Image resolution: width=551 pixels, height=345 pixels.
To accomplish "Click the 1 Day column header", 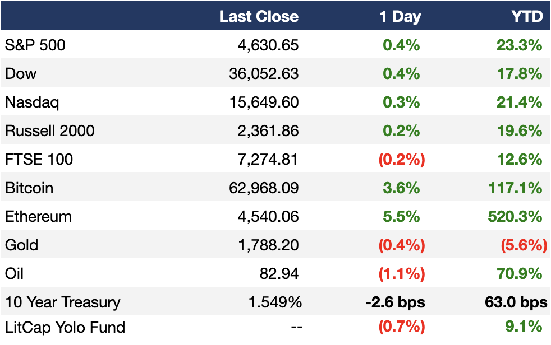I will coord(400,16).
